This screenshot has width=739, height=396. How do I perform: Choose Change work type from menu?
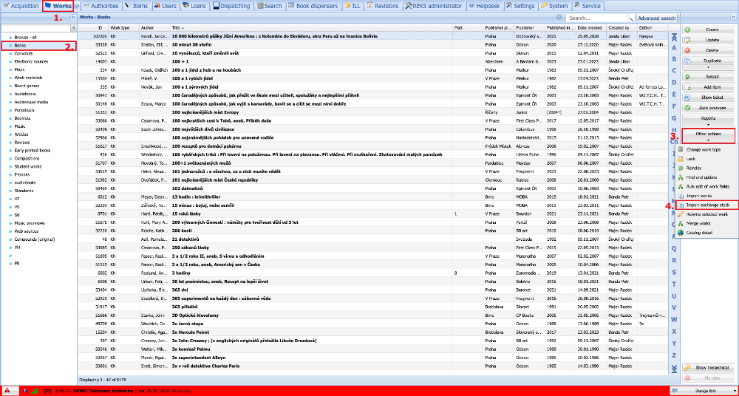707,149
